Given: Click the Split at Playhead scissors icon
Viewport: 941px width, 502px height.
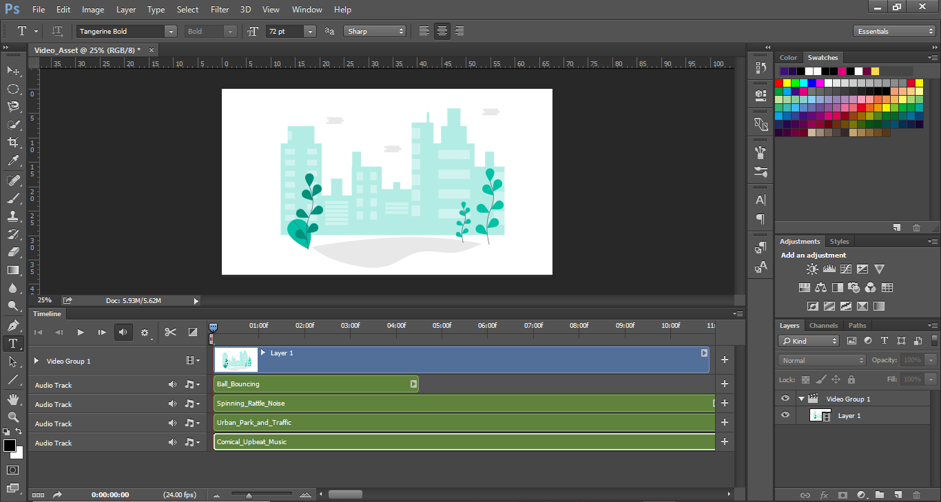Looking at the screenshot, I should (170, 332).
